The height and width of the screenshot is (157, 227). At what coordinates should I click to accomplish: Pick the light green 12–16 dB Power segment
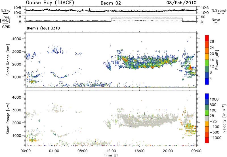(207, 63)
